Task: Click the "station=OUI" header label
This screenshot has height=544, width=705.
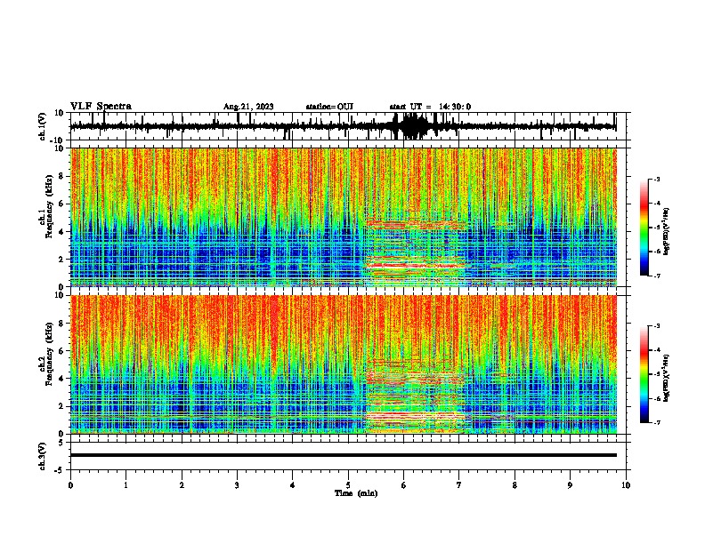Action: (329, 107)
